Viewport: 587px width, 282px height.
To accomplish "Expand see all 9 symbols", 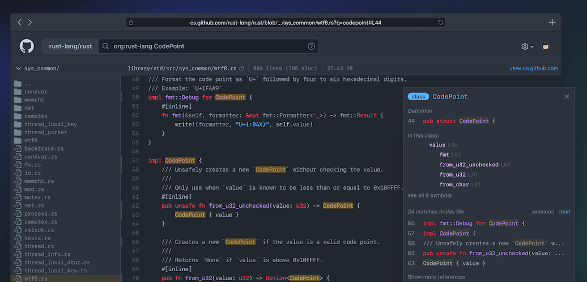I will (x=429, y=195).
